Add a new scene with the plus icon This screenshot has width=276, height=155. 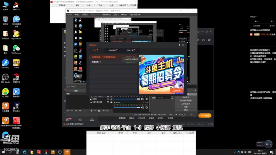point(68,111)
